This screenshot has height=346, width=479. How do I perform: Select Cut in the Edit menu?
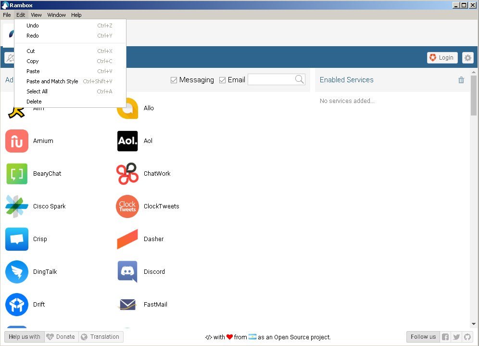70,51
